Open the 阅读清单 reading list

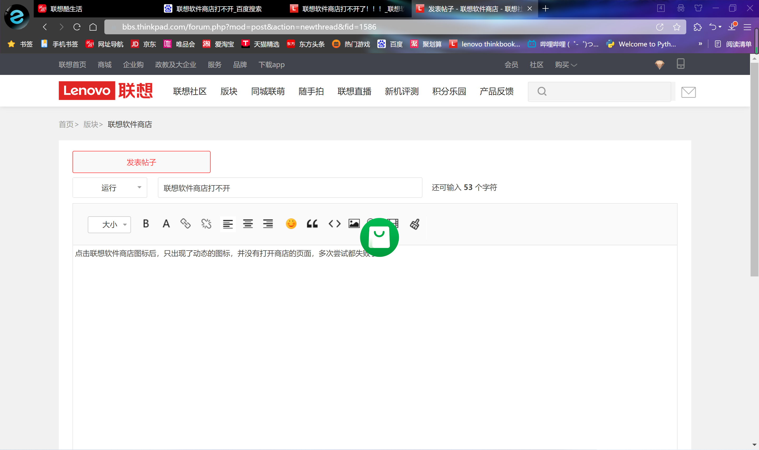coord(733,44)
